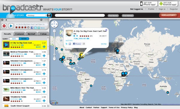
Task: Open the Support footer link
Action: (104, 107)
